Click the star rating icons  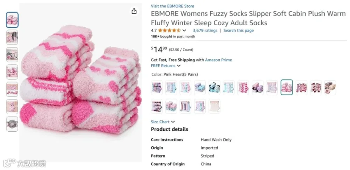170,31
